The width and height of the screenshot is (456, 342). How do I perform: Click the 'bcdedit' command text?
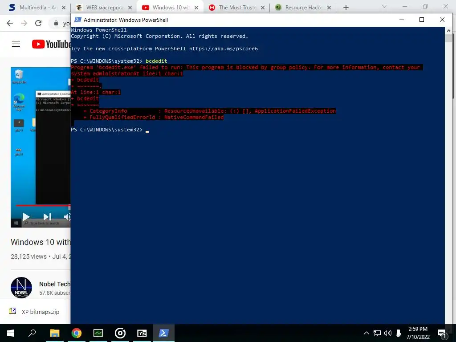(x=156, y=61)
